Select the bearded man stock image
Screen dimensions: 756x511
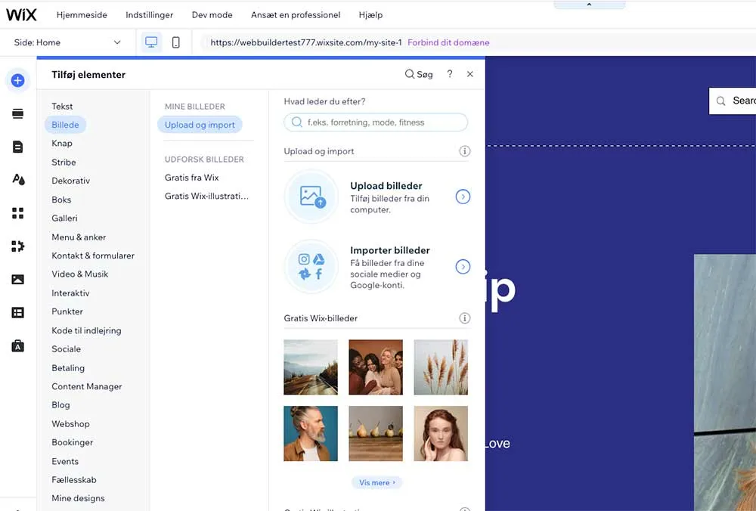pyautogui.click(x=311, y=433)
